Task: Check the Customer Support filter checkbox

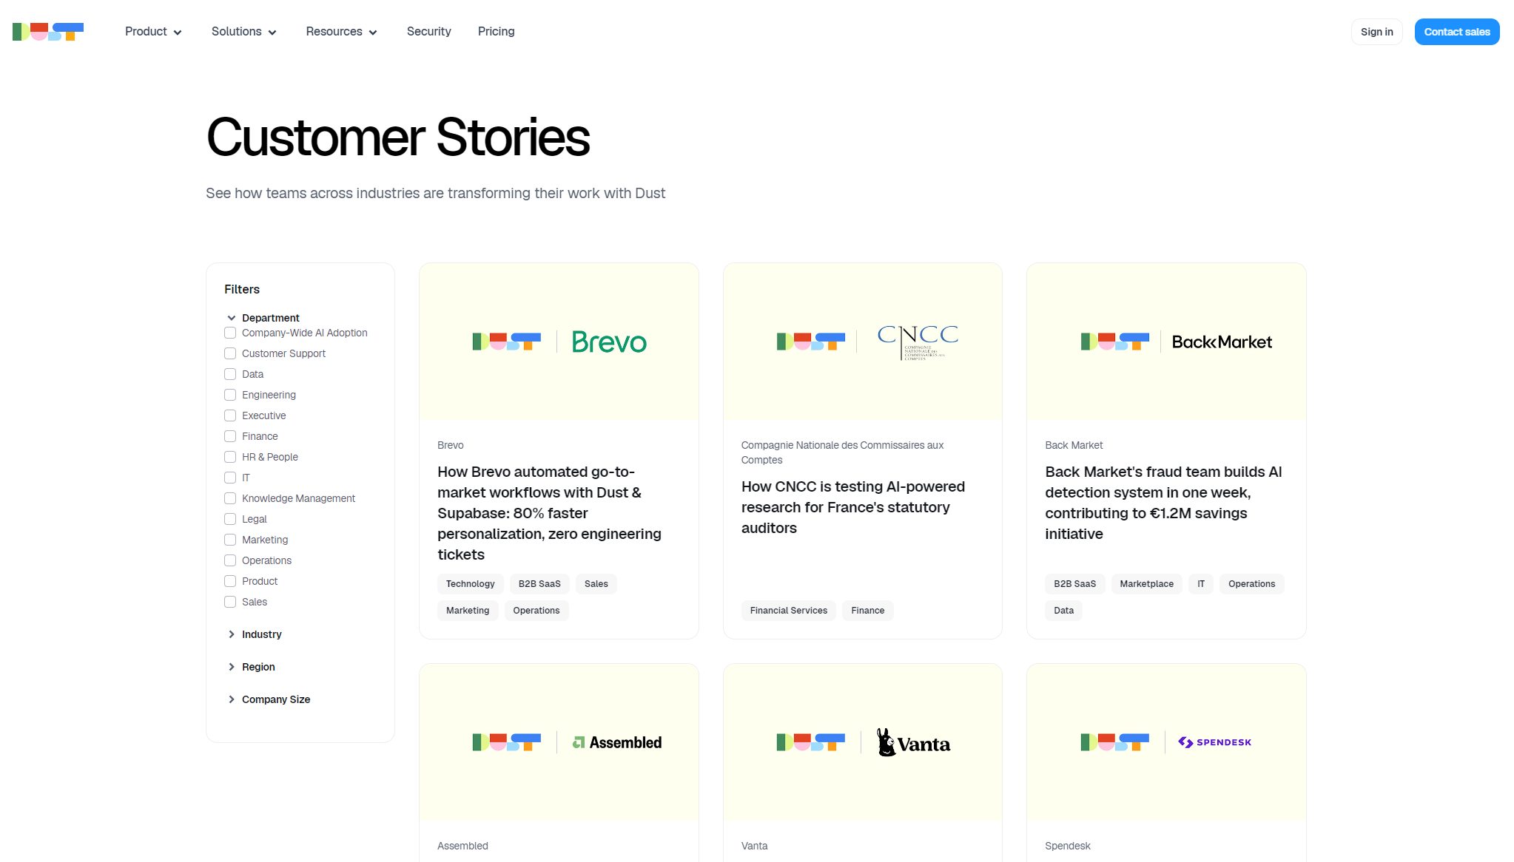Action: [x=230, y=354]
